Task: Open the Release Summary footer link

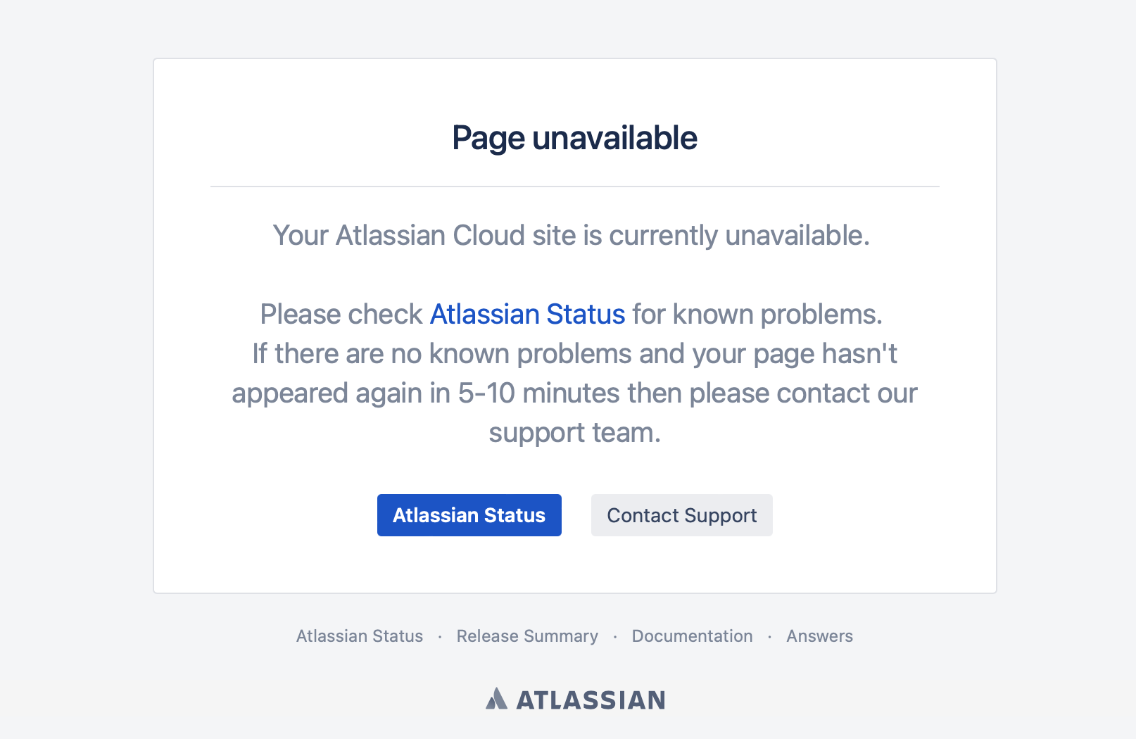Action: click(x=527, y=636)
